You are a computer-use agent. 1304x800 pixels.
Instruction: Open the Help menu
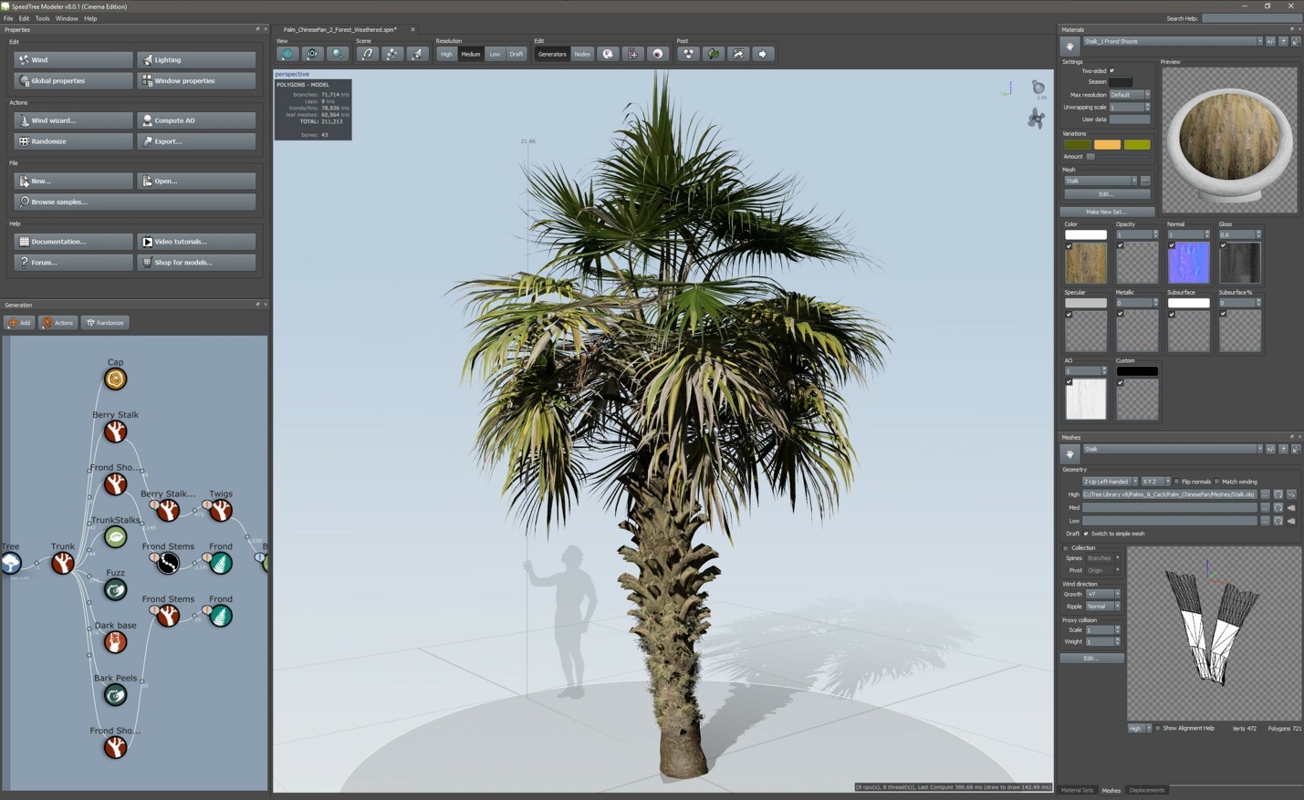coord(90,18)
